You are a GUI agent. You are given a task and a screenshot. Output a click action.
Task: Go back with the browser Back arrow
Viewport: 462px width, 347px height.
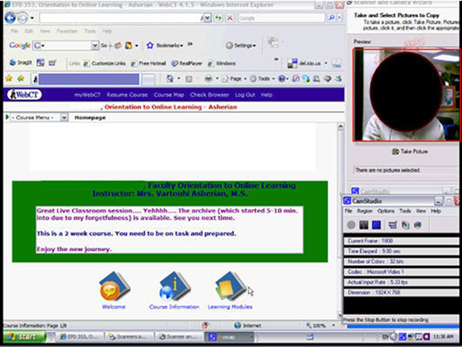(x=10, y=18)
